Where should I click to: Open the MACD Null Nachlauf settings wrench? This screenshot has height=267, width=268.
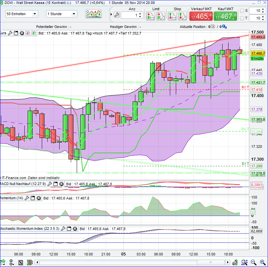tap(49, 184)
